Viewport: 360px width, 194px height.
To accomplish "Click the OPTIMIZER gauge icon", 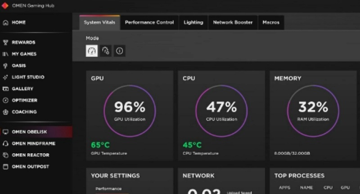I will pos(5,100).
